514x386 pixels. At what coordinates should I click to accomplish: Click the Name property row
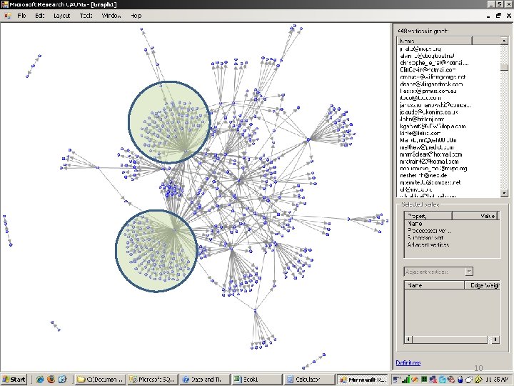[x=415, y=224]
